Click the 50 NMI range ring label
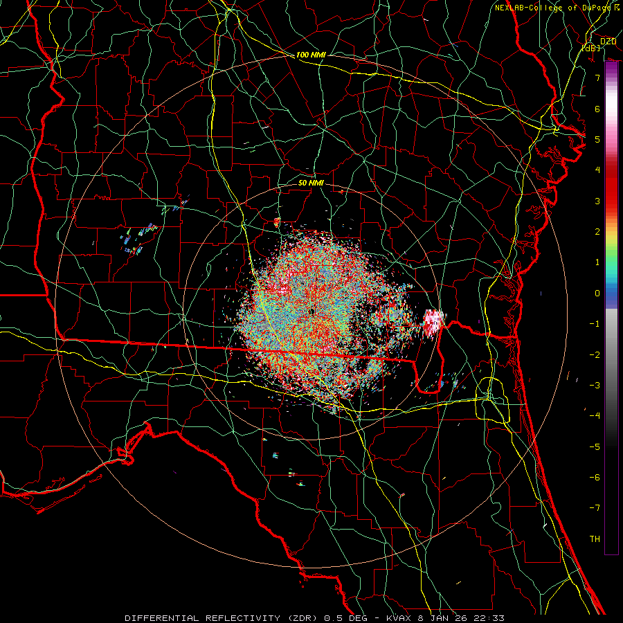Screen dimensions: 623x623 pyautogui.click(x=311, y=183)
